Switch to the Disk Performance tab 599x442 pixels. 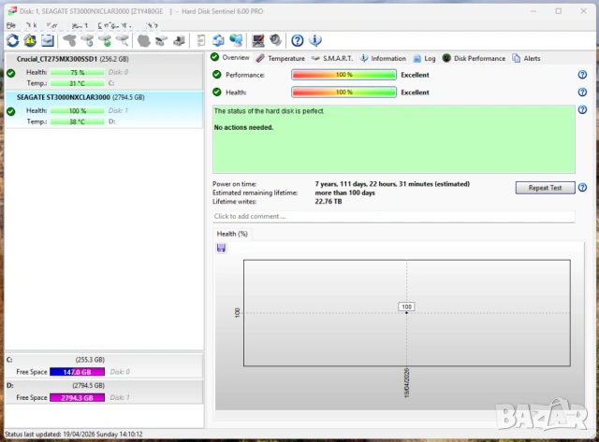(x=474, y=58)
